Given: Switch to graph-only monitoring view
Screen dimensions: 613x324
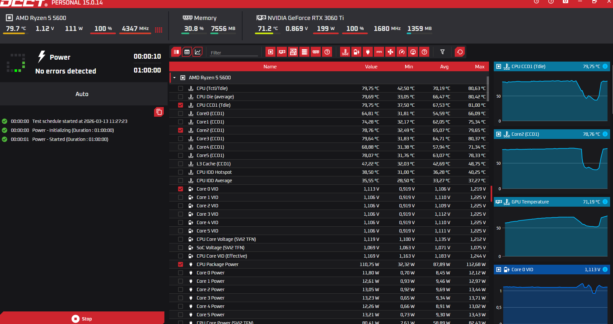Looking at the screenshot, I should (198, 52).
